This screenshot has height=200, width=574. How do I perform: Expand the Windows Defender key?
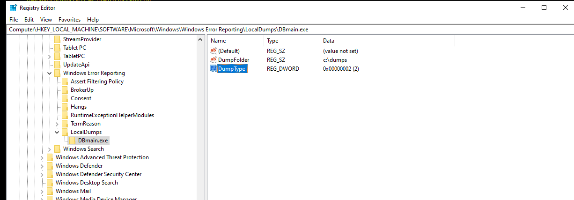pyautogui.click(x=42, y=166)
